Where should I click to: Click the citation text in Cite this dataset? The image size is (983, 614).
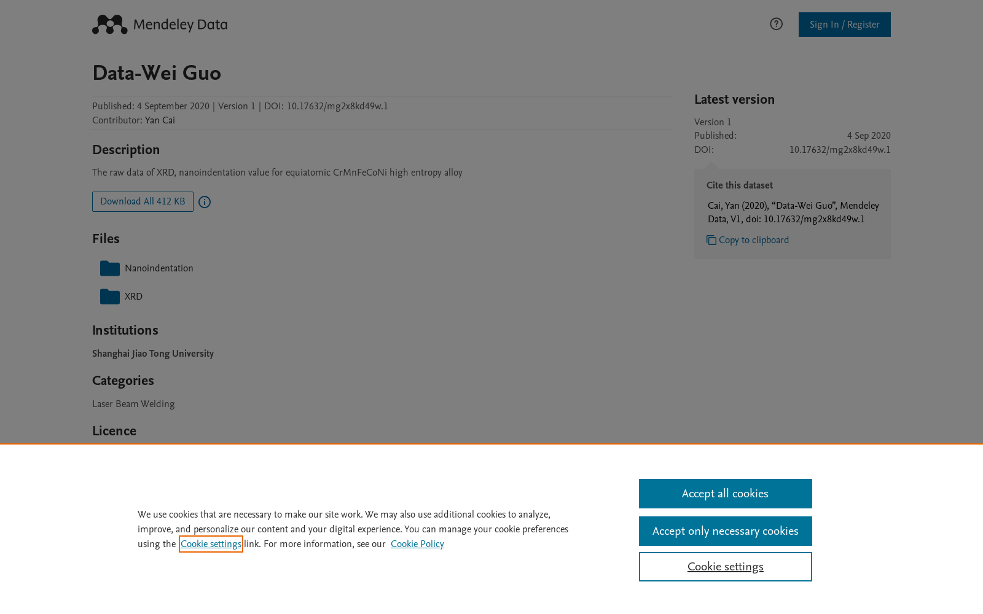793,212
